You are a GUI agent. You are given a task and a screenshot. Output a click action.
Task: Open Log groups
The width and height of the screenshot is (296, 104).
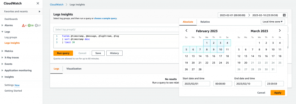(x=11, y=37)
